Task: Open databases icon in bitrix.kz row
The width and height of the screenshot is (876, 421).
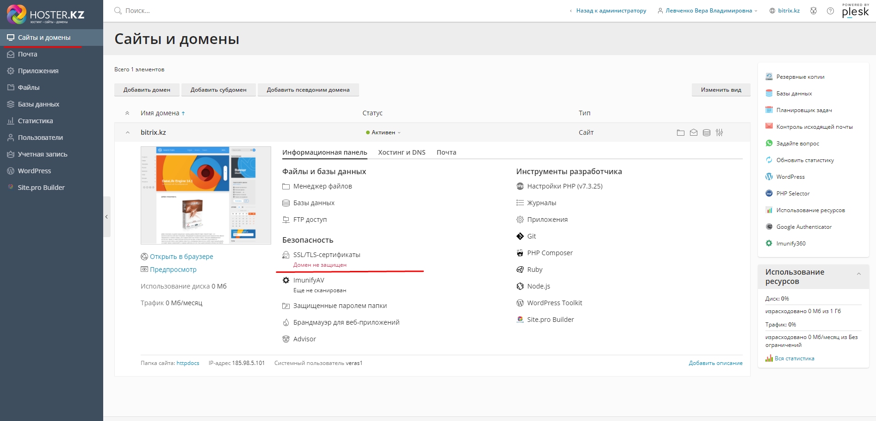Action: pyautogui.click(x=706, y=132)
